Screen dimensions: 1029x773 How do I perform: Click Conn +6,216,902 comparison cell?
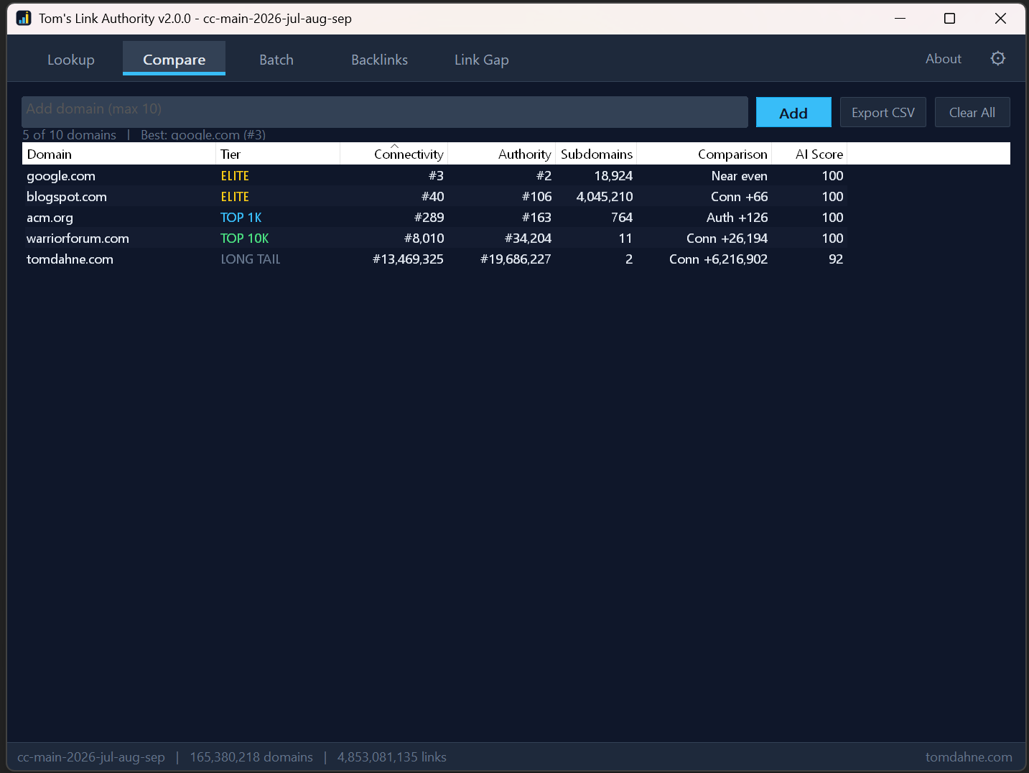(718, 259)
